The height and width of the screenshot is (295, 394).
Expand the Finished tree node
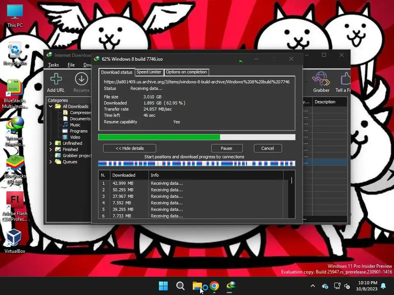(50, 149)
